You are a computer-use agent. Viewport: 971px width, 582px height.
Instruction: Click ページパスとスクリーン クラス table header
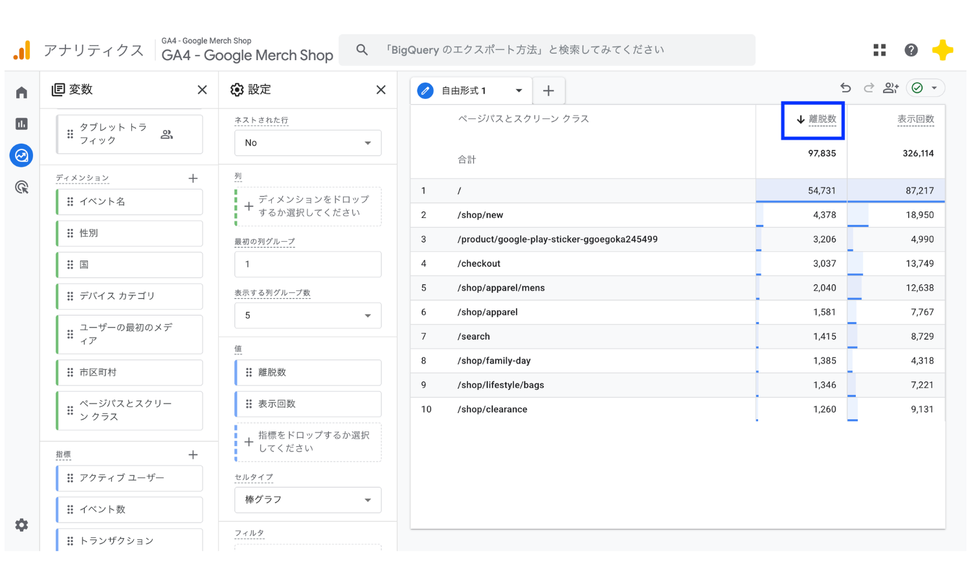tap(523, 119)
